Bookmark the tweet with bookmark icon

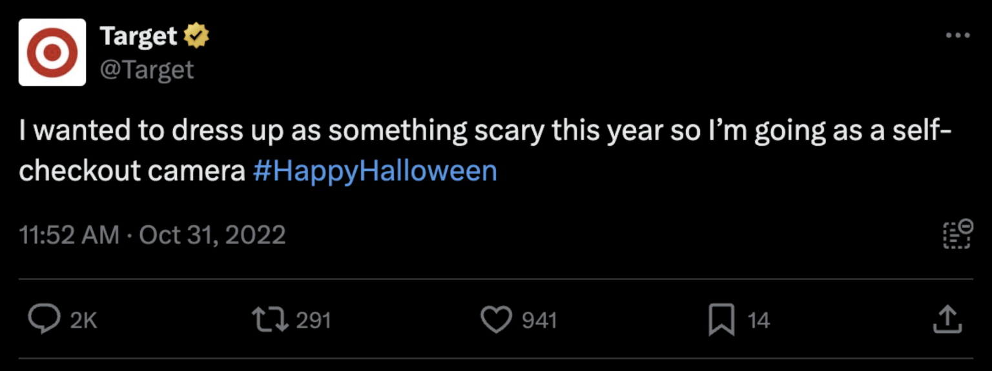721,320
